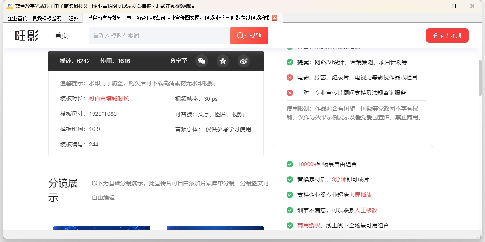
Task: Click 模板尺寸：1920*1080 text
Action: [x=89, y=114]
